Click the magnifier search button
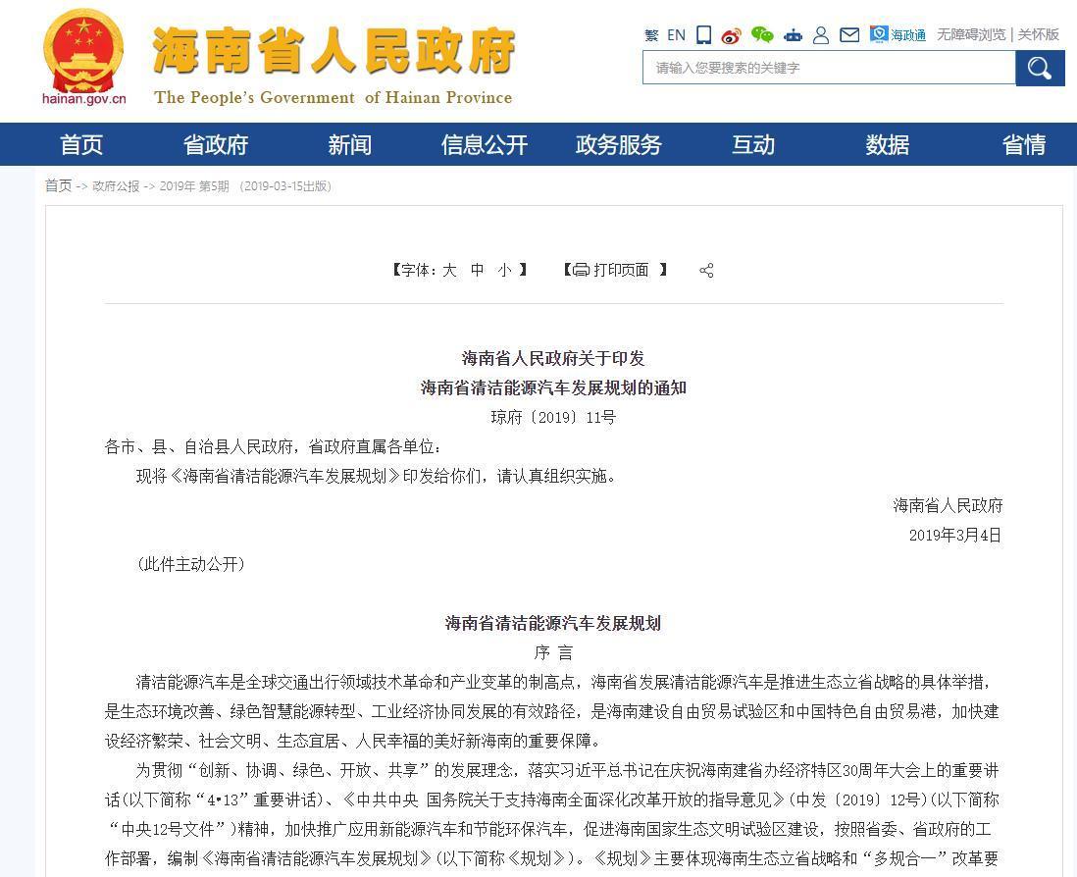The image size is (1077, 877). [1040, 68]
